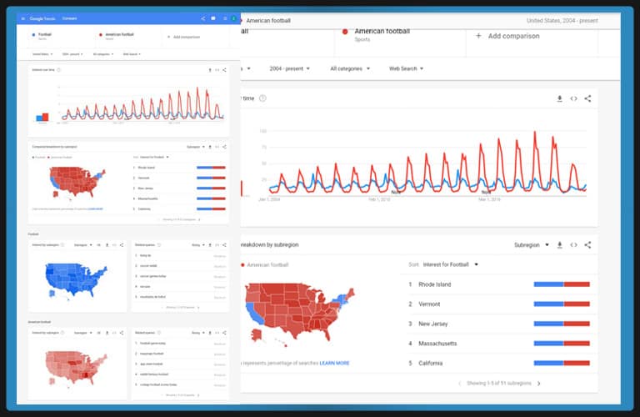Next page of Football related queries

[199, 307]
